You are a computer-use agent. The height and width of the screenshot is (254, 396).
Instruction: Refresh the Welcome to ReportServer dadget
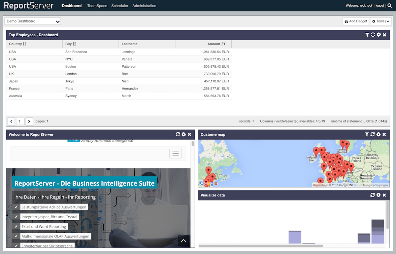pos(178,134)
